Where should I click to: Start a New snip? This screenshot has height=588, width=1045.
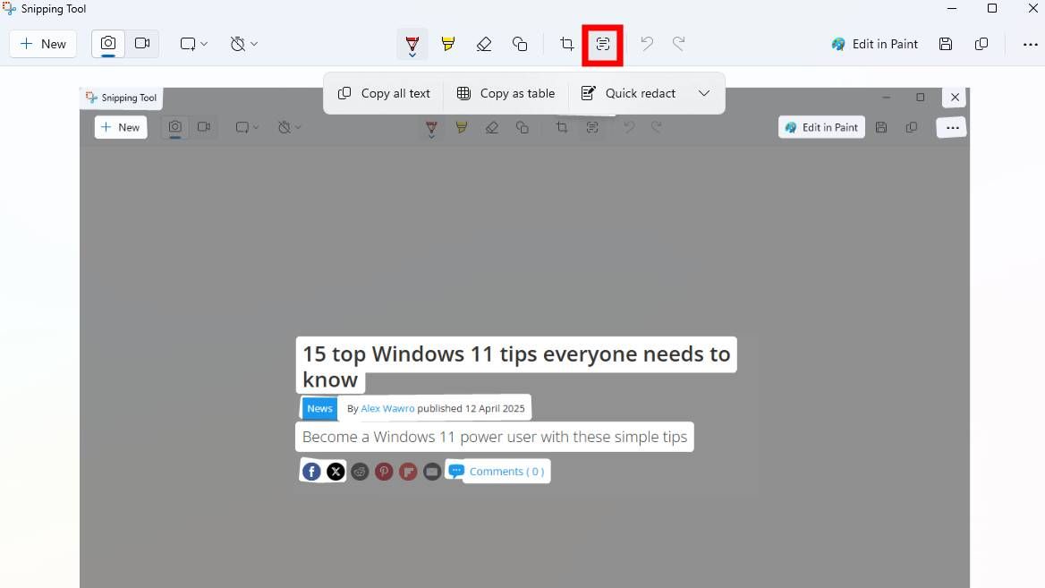[x=42, y=43]
